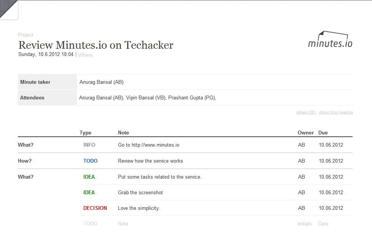Image resolution: width=372 pixels, height=235 pixels.
Task: Edit the Attendees list field
Action: tap(215, 98)
